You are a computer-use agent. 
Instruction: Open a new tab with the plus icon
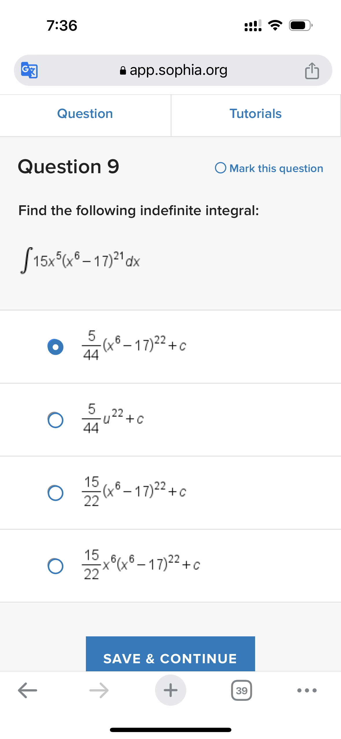coord(170,690)
